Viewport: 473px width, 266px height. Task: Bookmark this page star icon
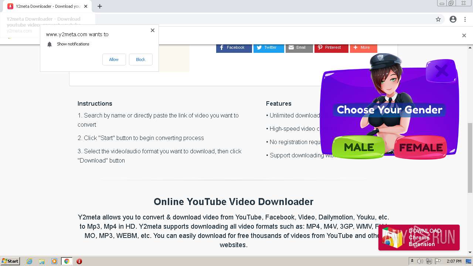438,19
